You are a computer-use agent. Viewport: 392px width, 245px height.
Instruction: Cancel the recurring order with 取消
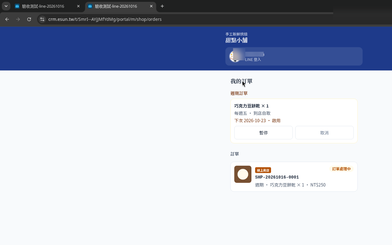point(324,133)
